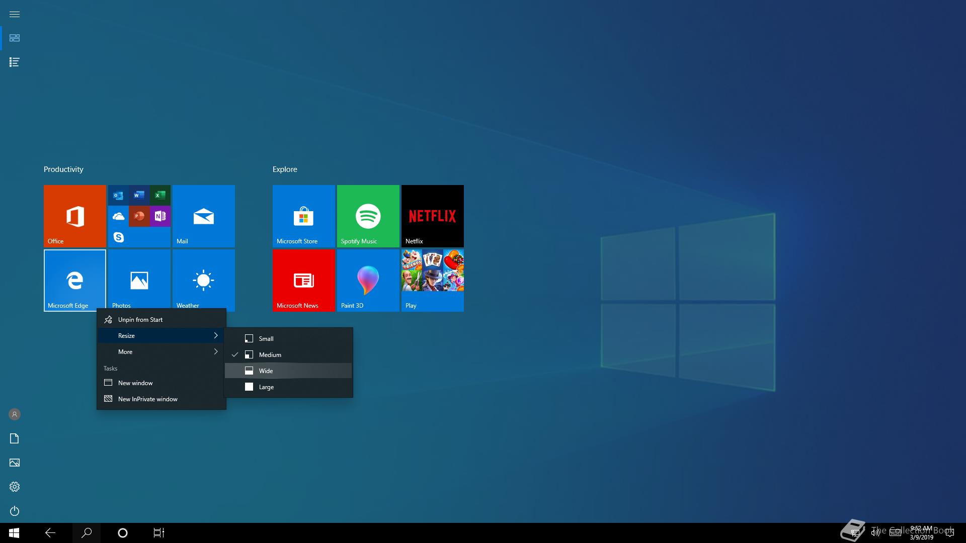Open the Microsoft Store tile

(304, 216)
